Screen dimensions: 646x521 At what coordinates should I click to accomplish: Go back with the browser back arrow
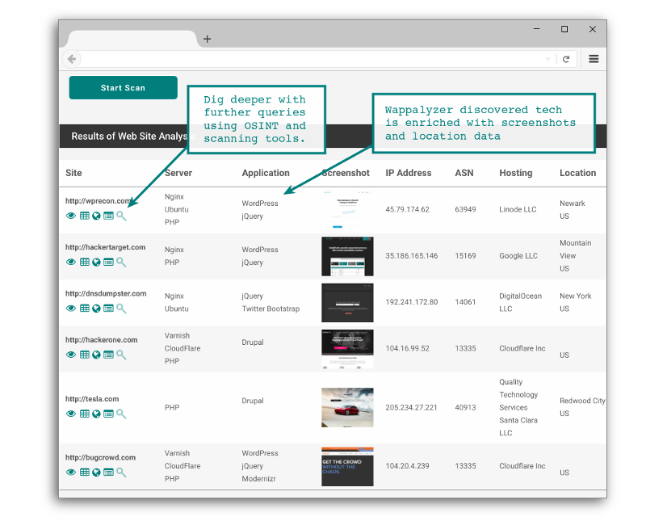click(72, 59)
